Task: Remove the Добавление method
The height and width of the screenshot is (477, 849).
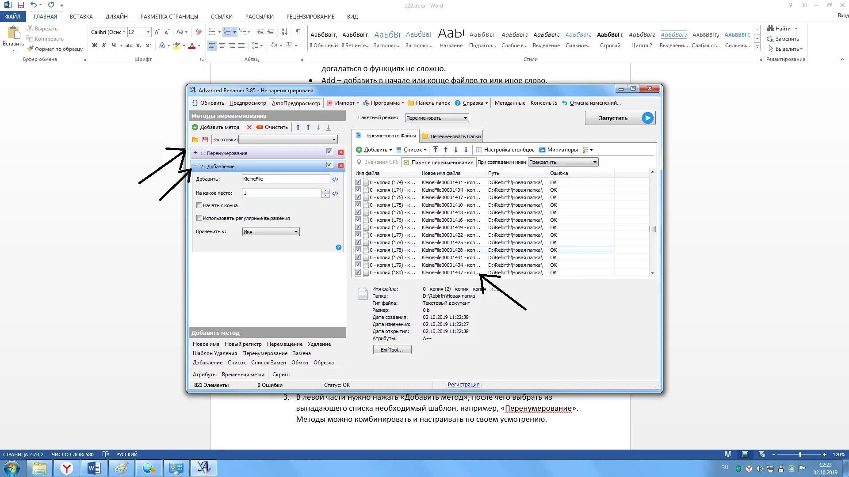Action: (341, 166)
